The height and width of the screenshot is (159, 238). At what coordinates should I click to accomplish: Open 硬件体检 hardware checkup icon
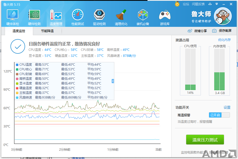pos(13,15)
